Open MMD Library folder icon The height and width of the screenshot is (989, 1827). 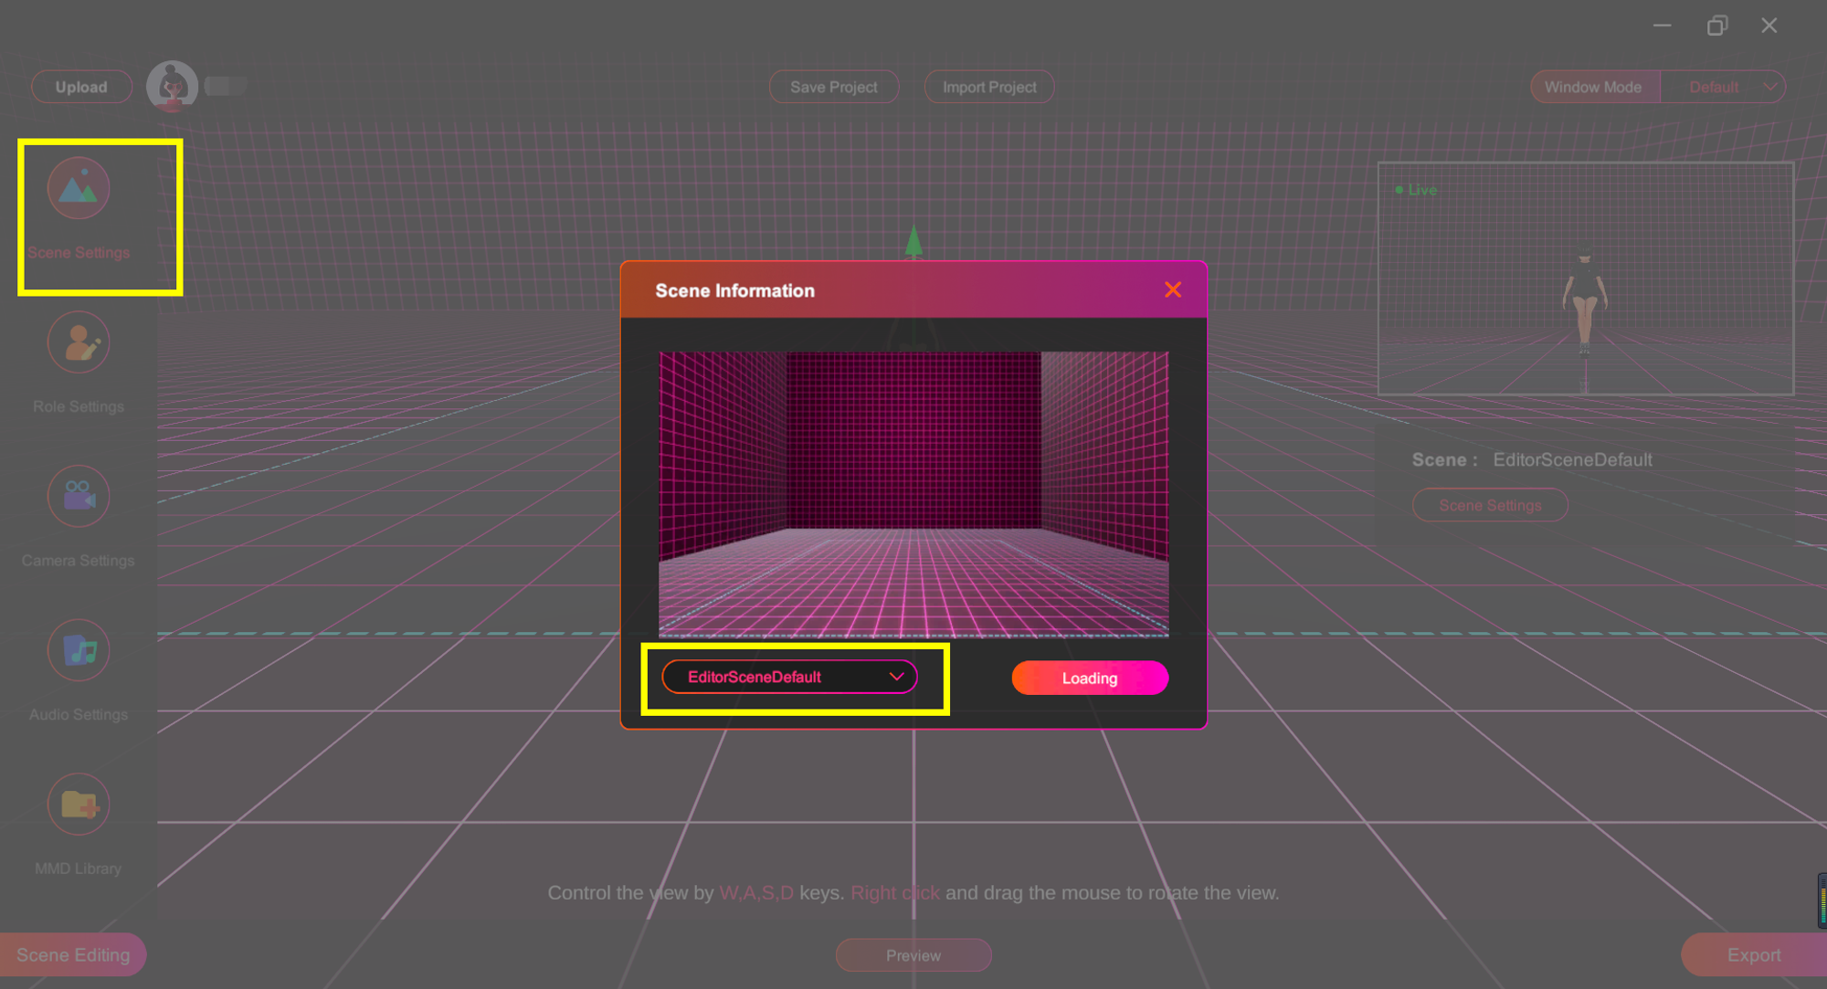coord(79,805)
